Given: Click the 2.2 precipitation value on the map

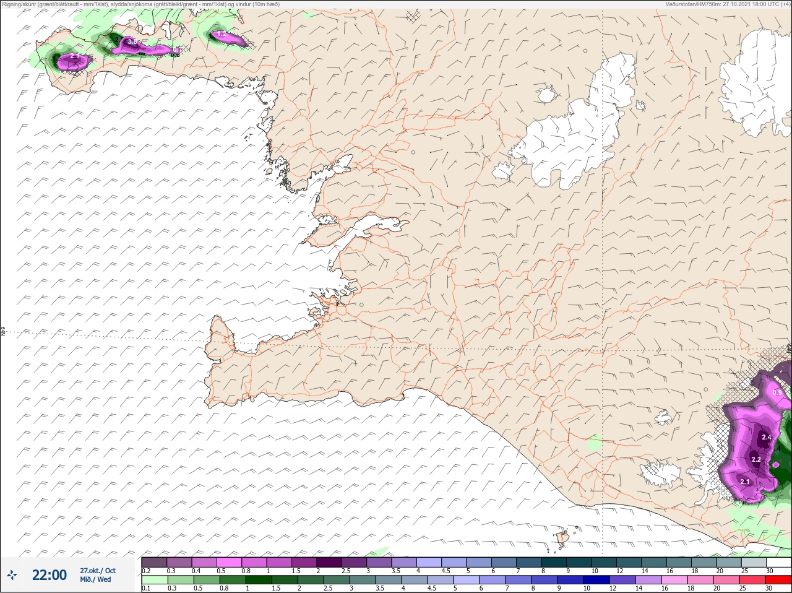Looking at the screenshot, I should [756, 459].
